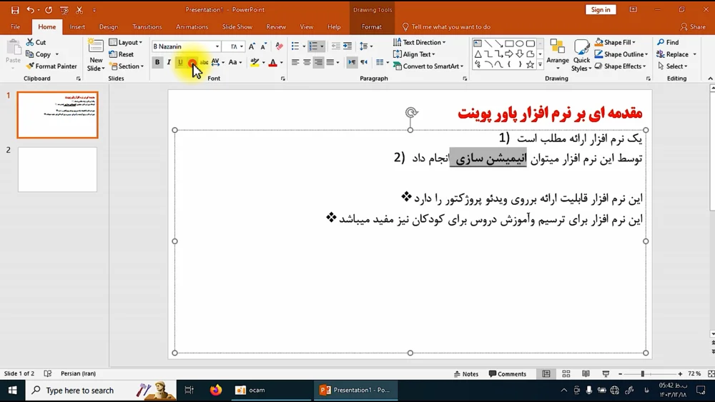Screen dimensions: 715x402
Task: Switch to Slide Sorter view
Action: (566, 373)
